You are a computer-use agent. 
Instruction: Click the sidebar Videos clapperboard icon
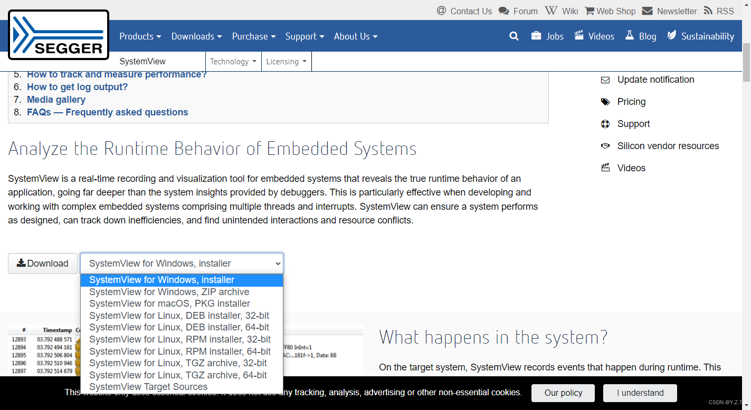click(x=605, y=168)
